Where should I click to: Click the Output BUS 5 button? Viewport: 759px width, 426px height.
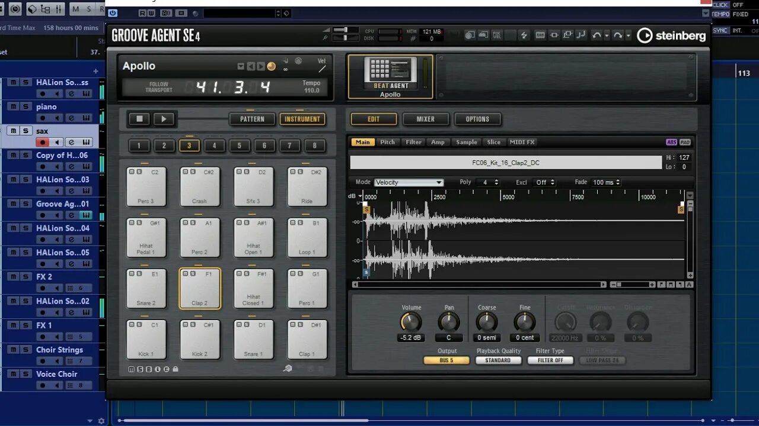click(447, 360)
